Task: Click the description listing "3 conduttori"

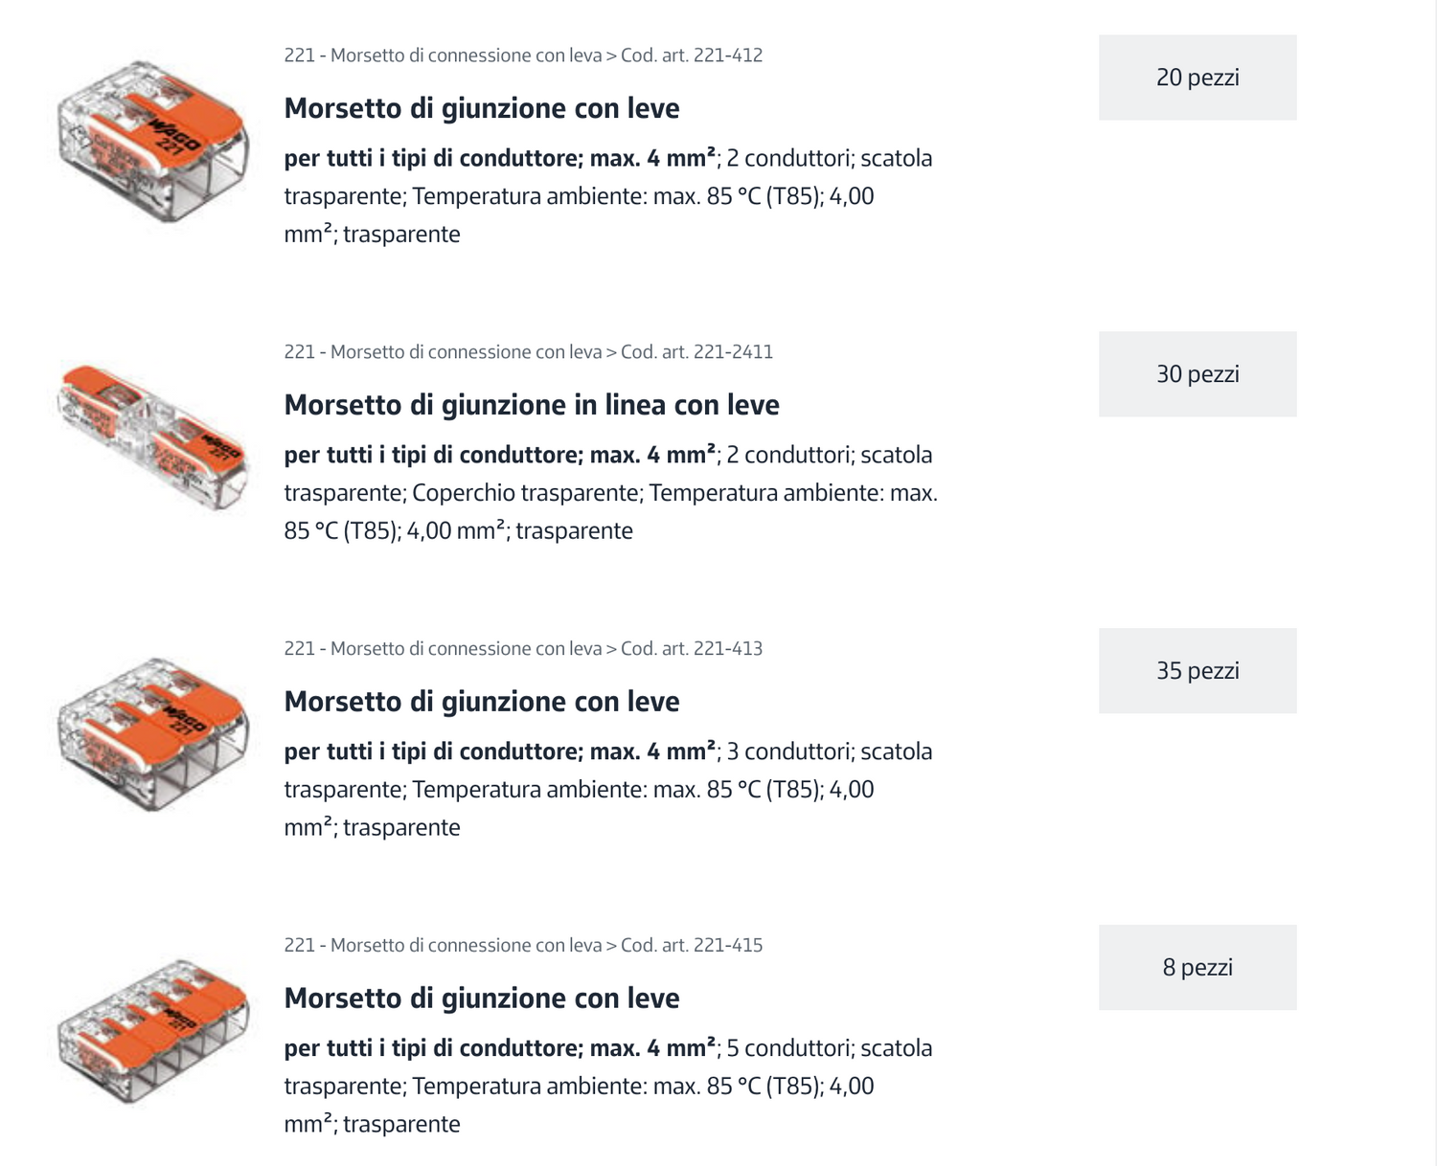Action: pyautogui.click(x=607, y=790)
